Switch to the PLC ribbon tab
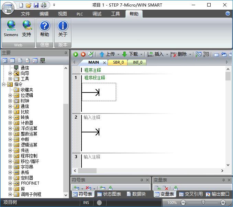Viewport: 233px width, 207px height. (x=80, y=14)
